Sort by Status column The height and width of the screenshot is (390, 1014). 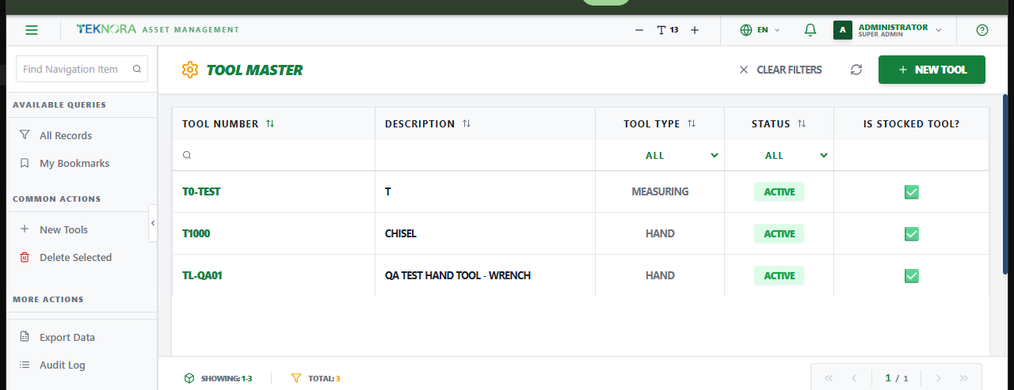802,123
